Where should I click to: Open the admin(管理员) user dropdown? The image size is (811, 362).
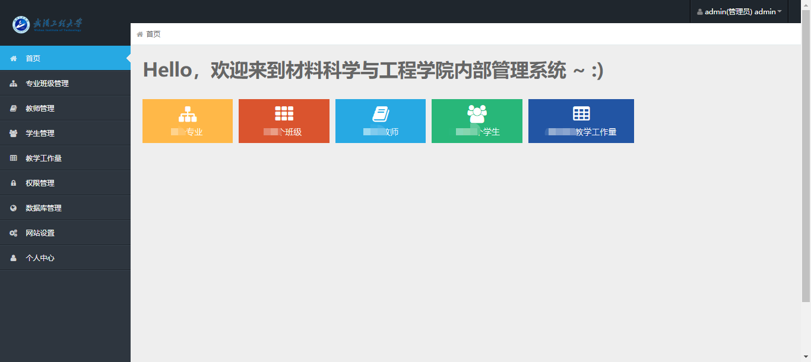(739, 12)
